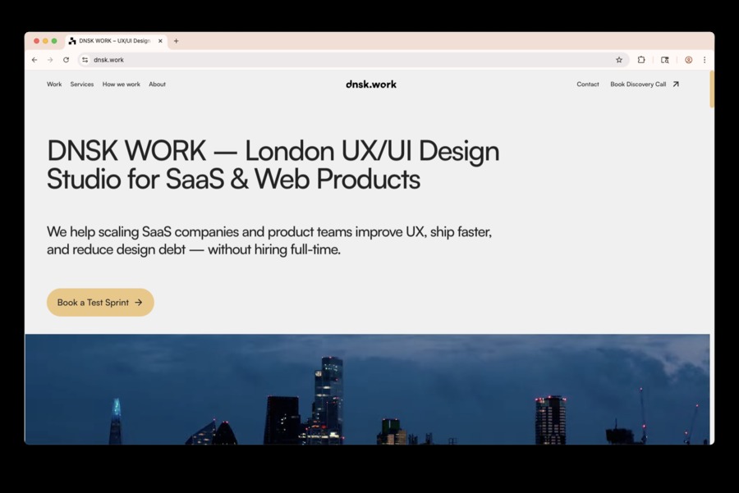Open the Chrome profile avatar icon
Image resolution: width=739 pixels, height=493 pixels.
point(687,59)
